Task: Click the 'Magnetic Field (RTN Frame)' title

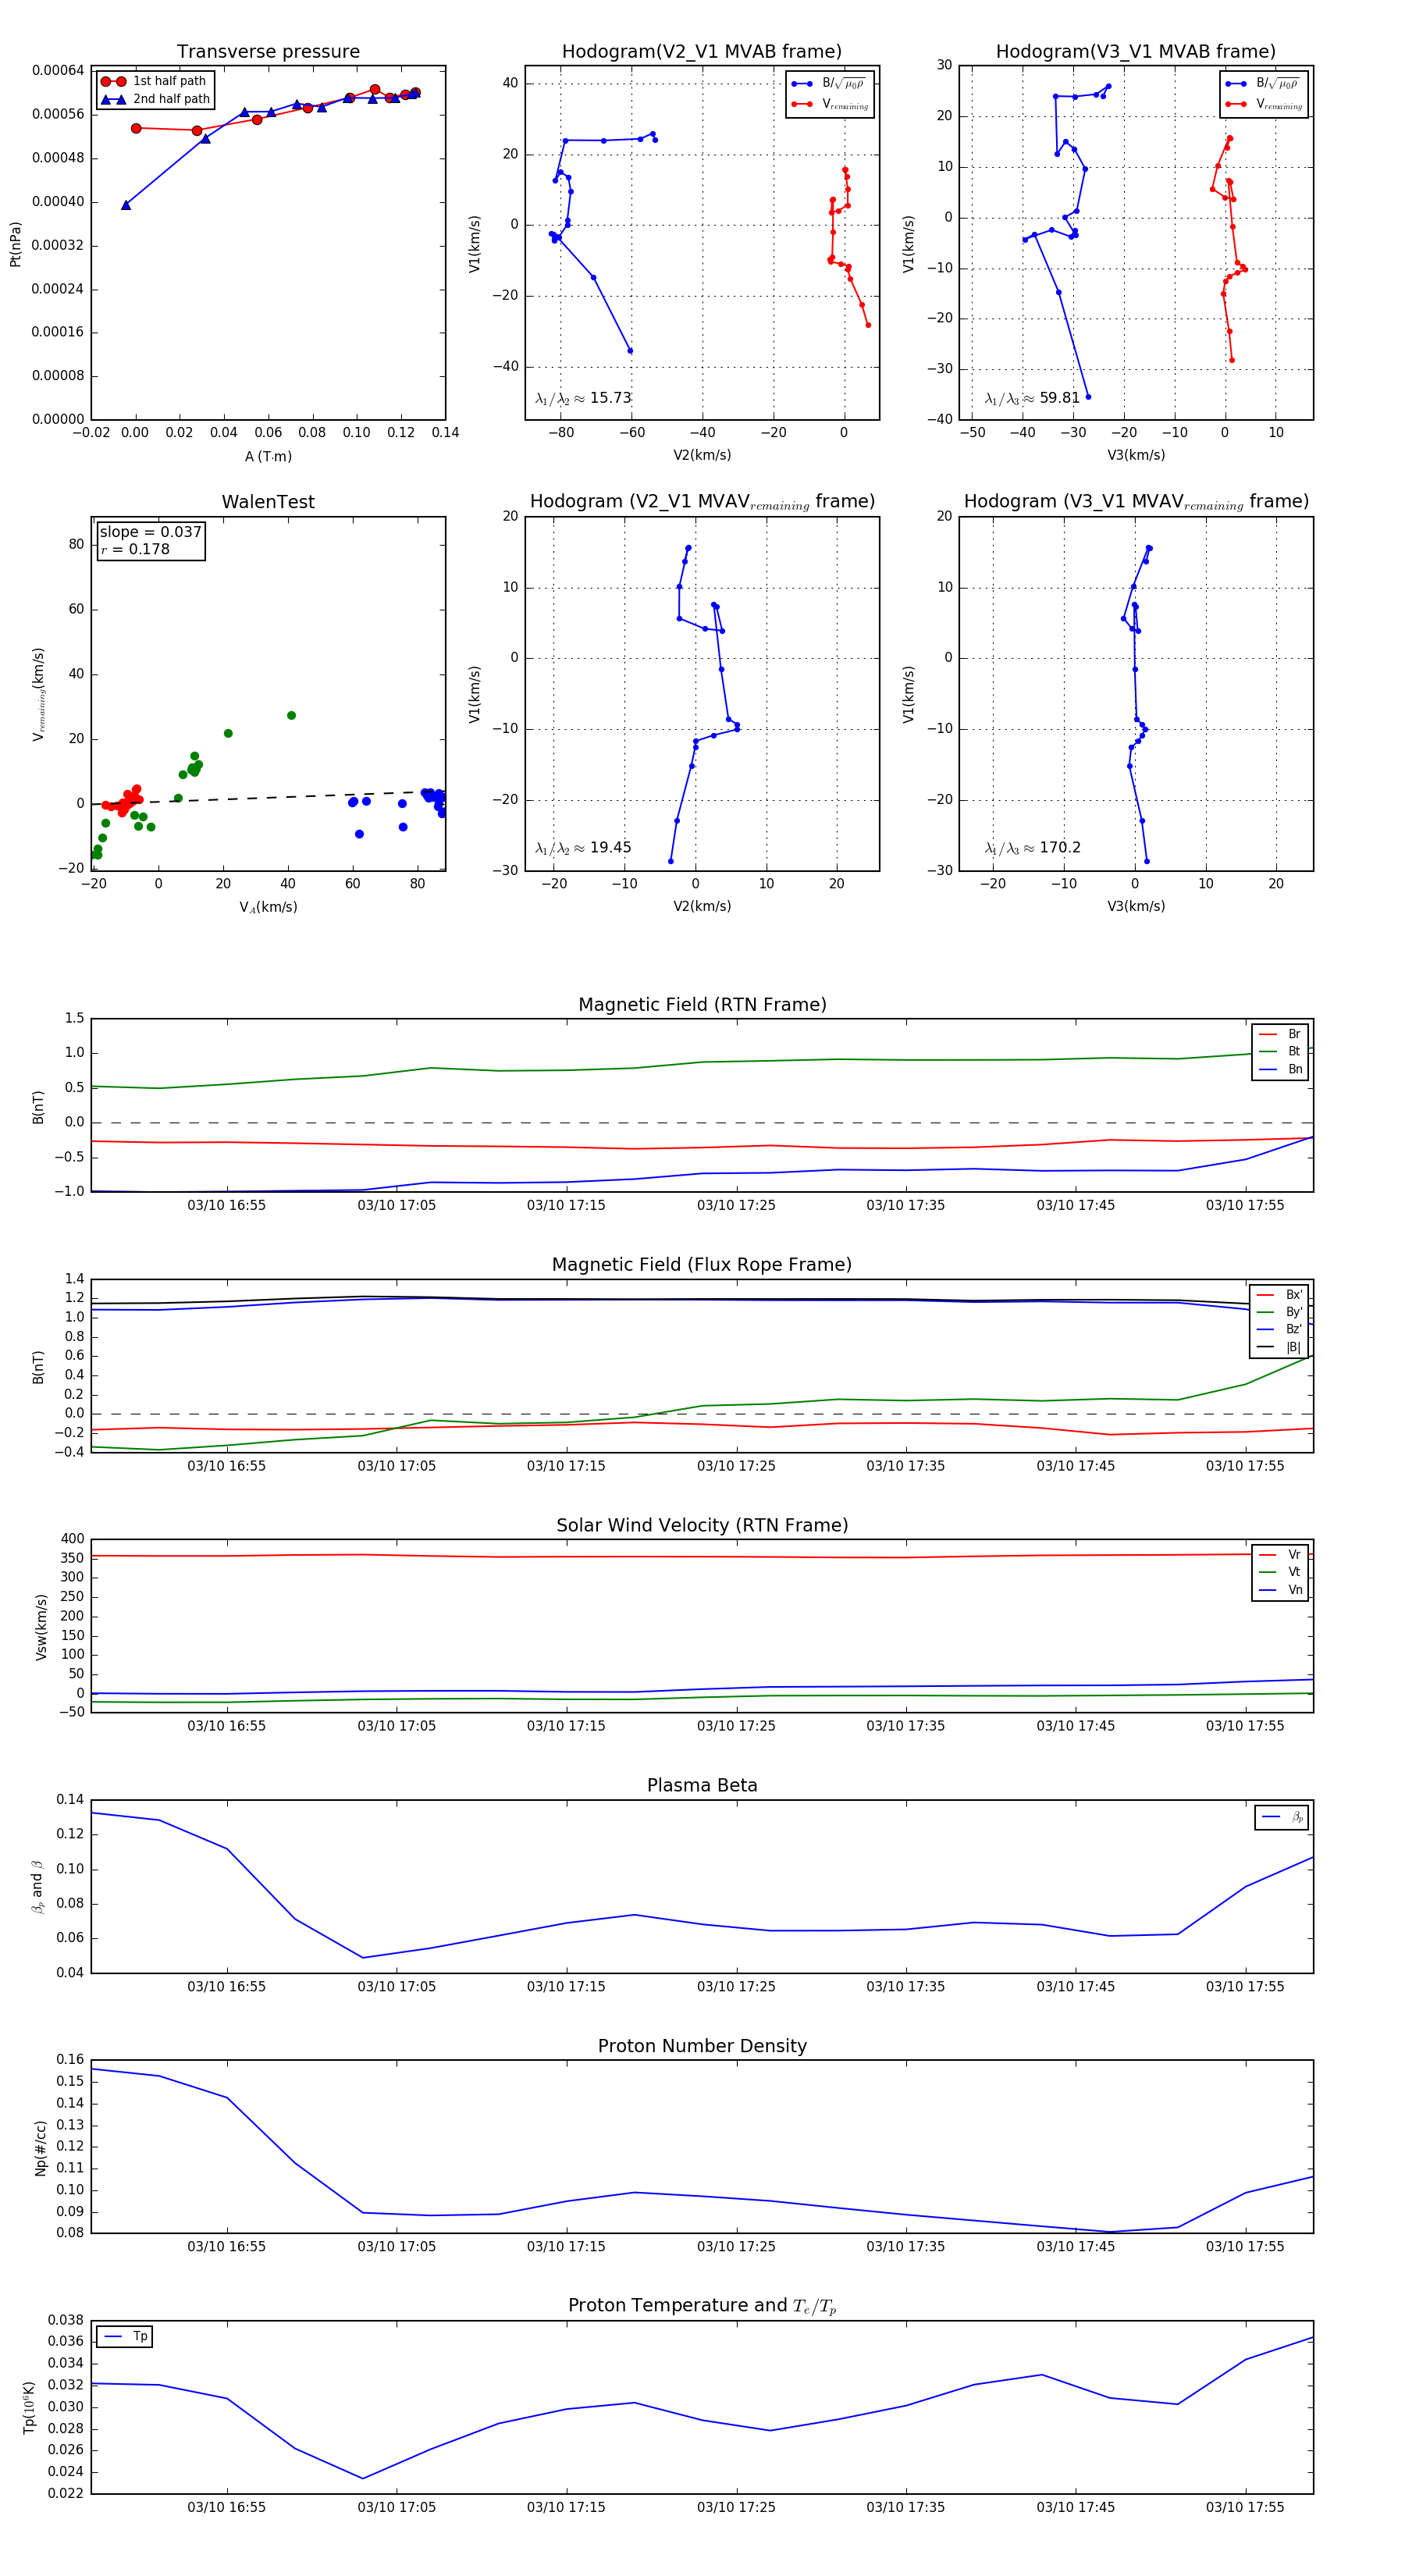Action: [702, 1004]
